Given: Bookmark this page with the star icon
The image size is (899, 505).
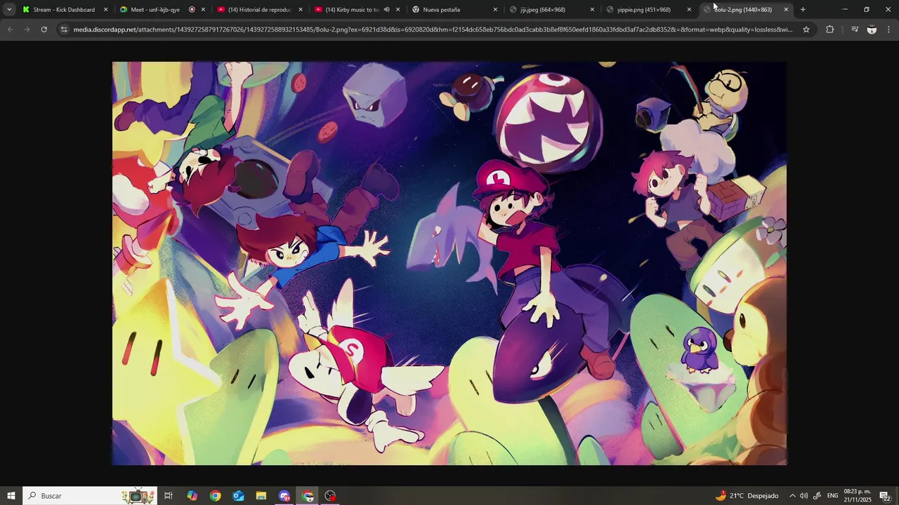Looking at the screenshot, I should (806, 29).
